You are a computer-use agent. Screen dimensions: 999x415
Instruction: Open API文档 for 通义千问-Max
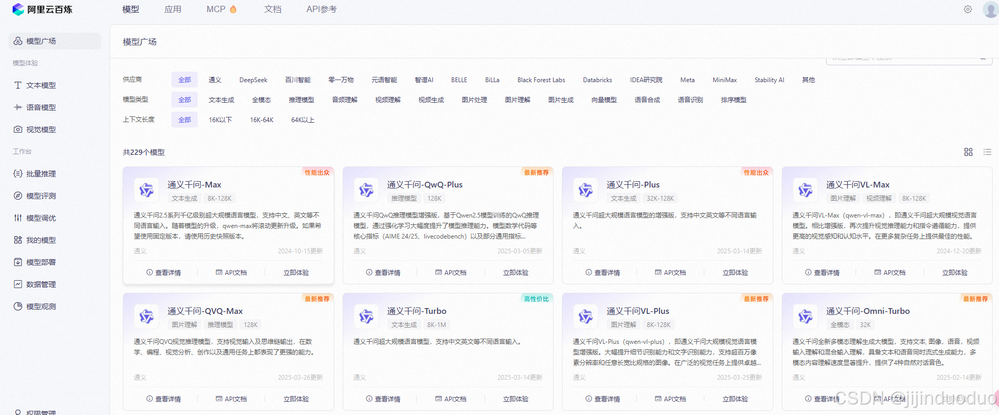pos(231,273)
